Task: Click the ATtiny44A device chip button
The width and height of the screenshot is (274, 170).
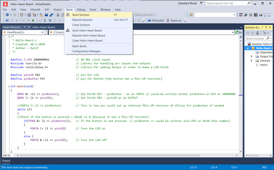Action: (156, 20)
